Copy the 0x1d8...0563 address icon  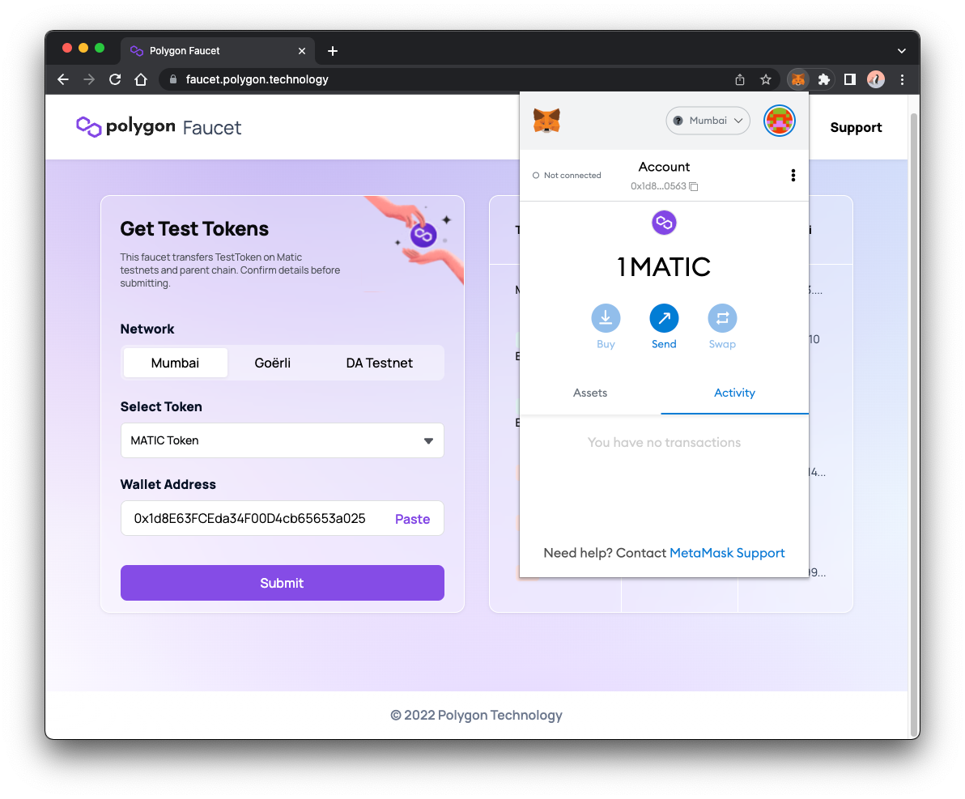694,186
